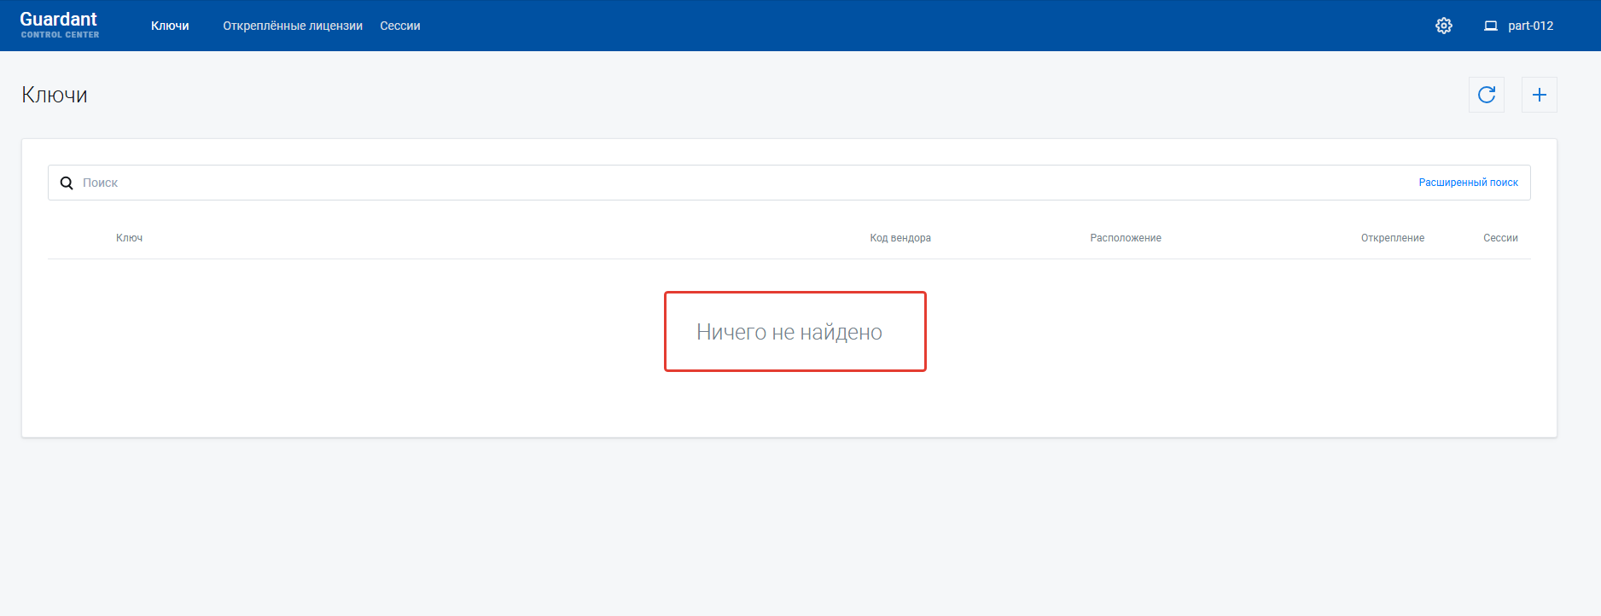Click the laptop icon beside part-012

pos(1490,26)
